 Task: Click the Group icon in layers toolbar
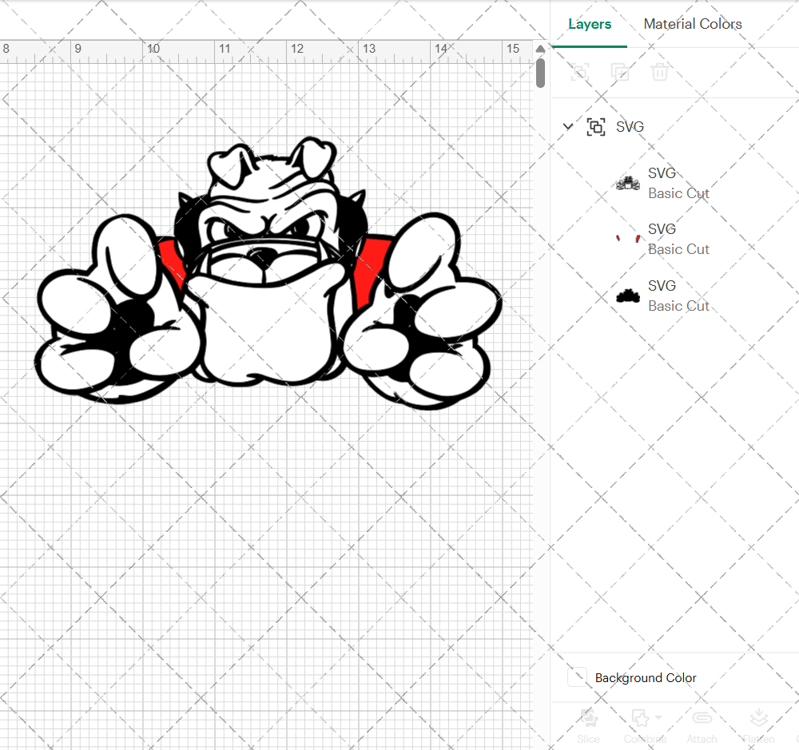tap(580, 72)
